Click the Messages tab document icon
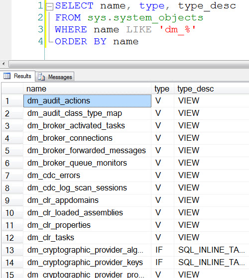This screenshot has width=249, height=278. [x=41, y=77]
